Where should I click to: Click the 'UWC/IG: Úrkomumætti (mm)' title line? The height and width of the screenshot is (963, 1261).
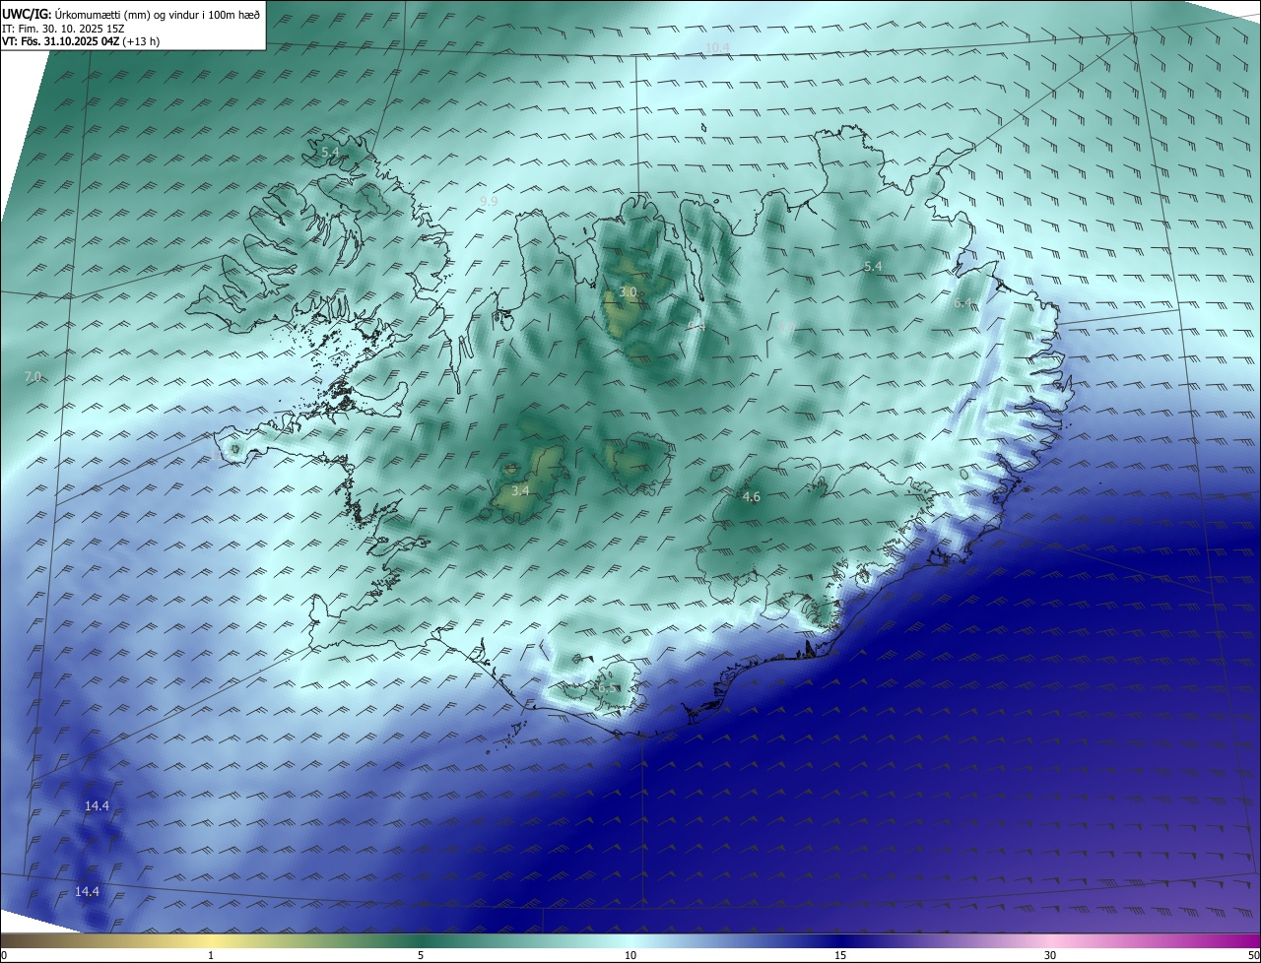click(x=132, y=14)
